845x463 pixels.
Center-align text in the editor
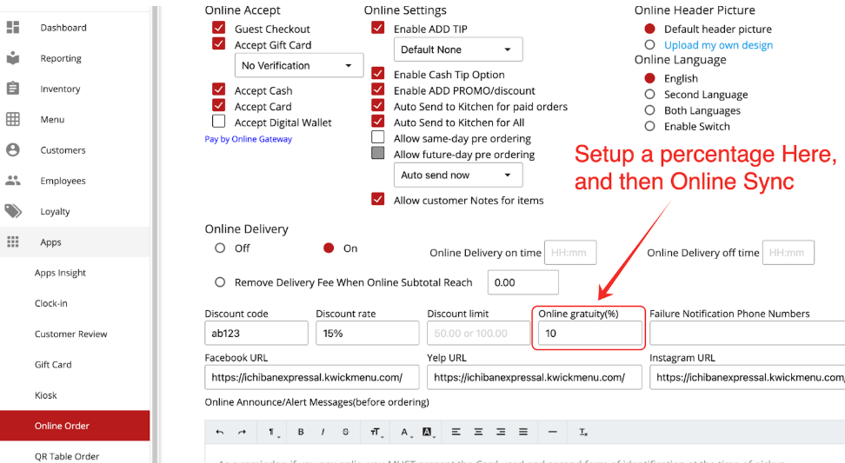(478, 432)
